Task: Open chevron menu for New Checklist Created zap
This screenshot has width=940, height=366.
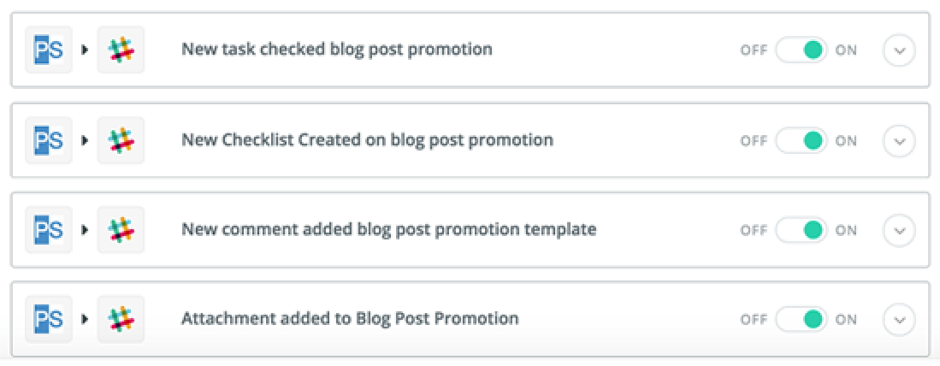Action: [x=899, y=141]
